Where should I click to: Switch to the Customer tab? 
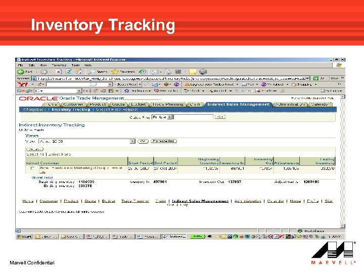pos(73,105)
